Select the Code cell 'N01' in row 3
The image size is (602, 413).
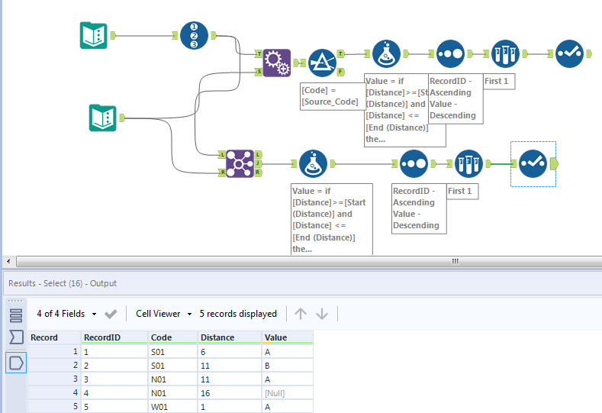click(172, 379)
